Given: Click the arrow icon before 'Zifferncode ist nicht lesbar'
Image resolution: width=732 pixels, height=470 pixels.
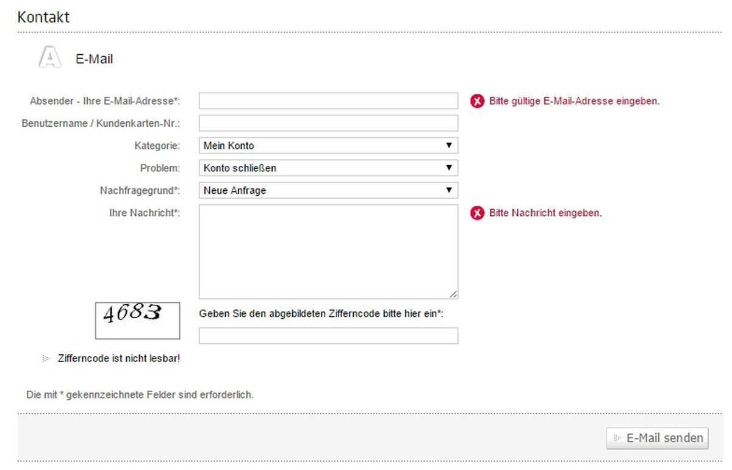Looking at the screenshot, I should [46, 358].
